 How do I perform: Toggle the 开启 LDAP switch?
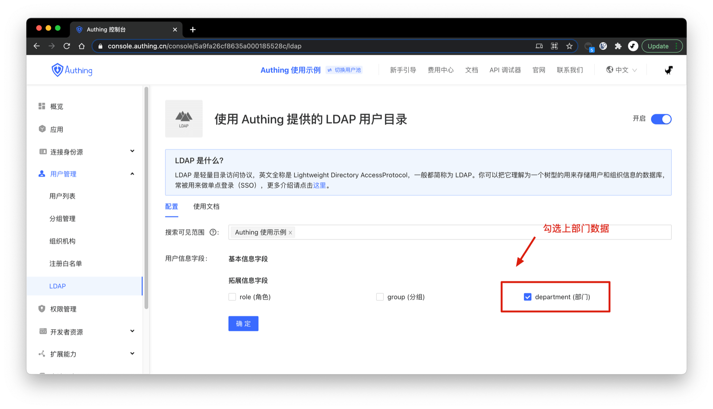click(661, 119)
